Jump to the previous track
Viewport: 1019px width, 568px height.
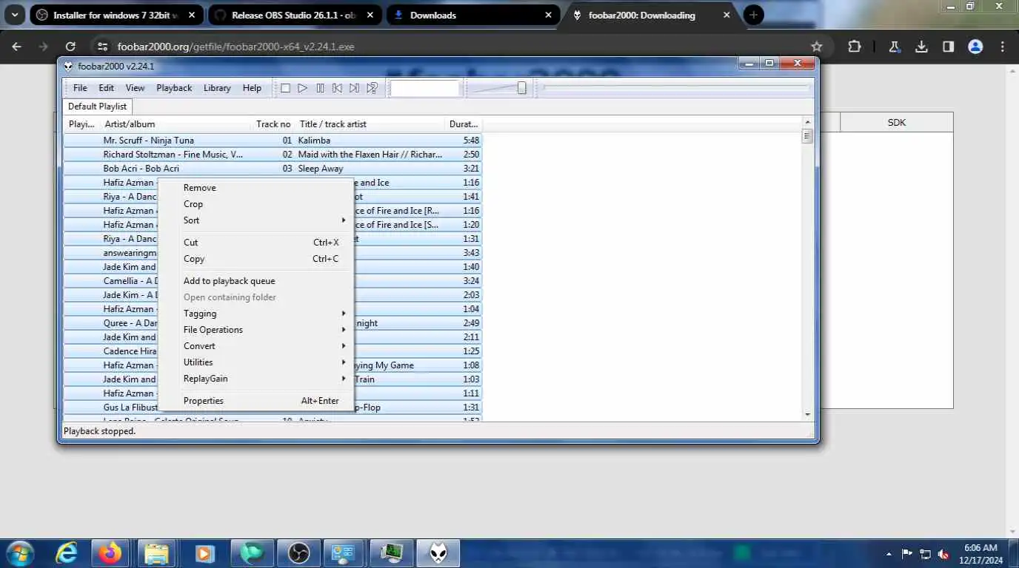point(337,88)
